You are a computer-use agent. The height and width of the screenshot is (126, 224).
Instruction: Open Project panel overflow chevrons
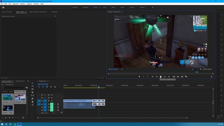28,81
